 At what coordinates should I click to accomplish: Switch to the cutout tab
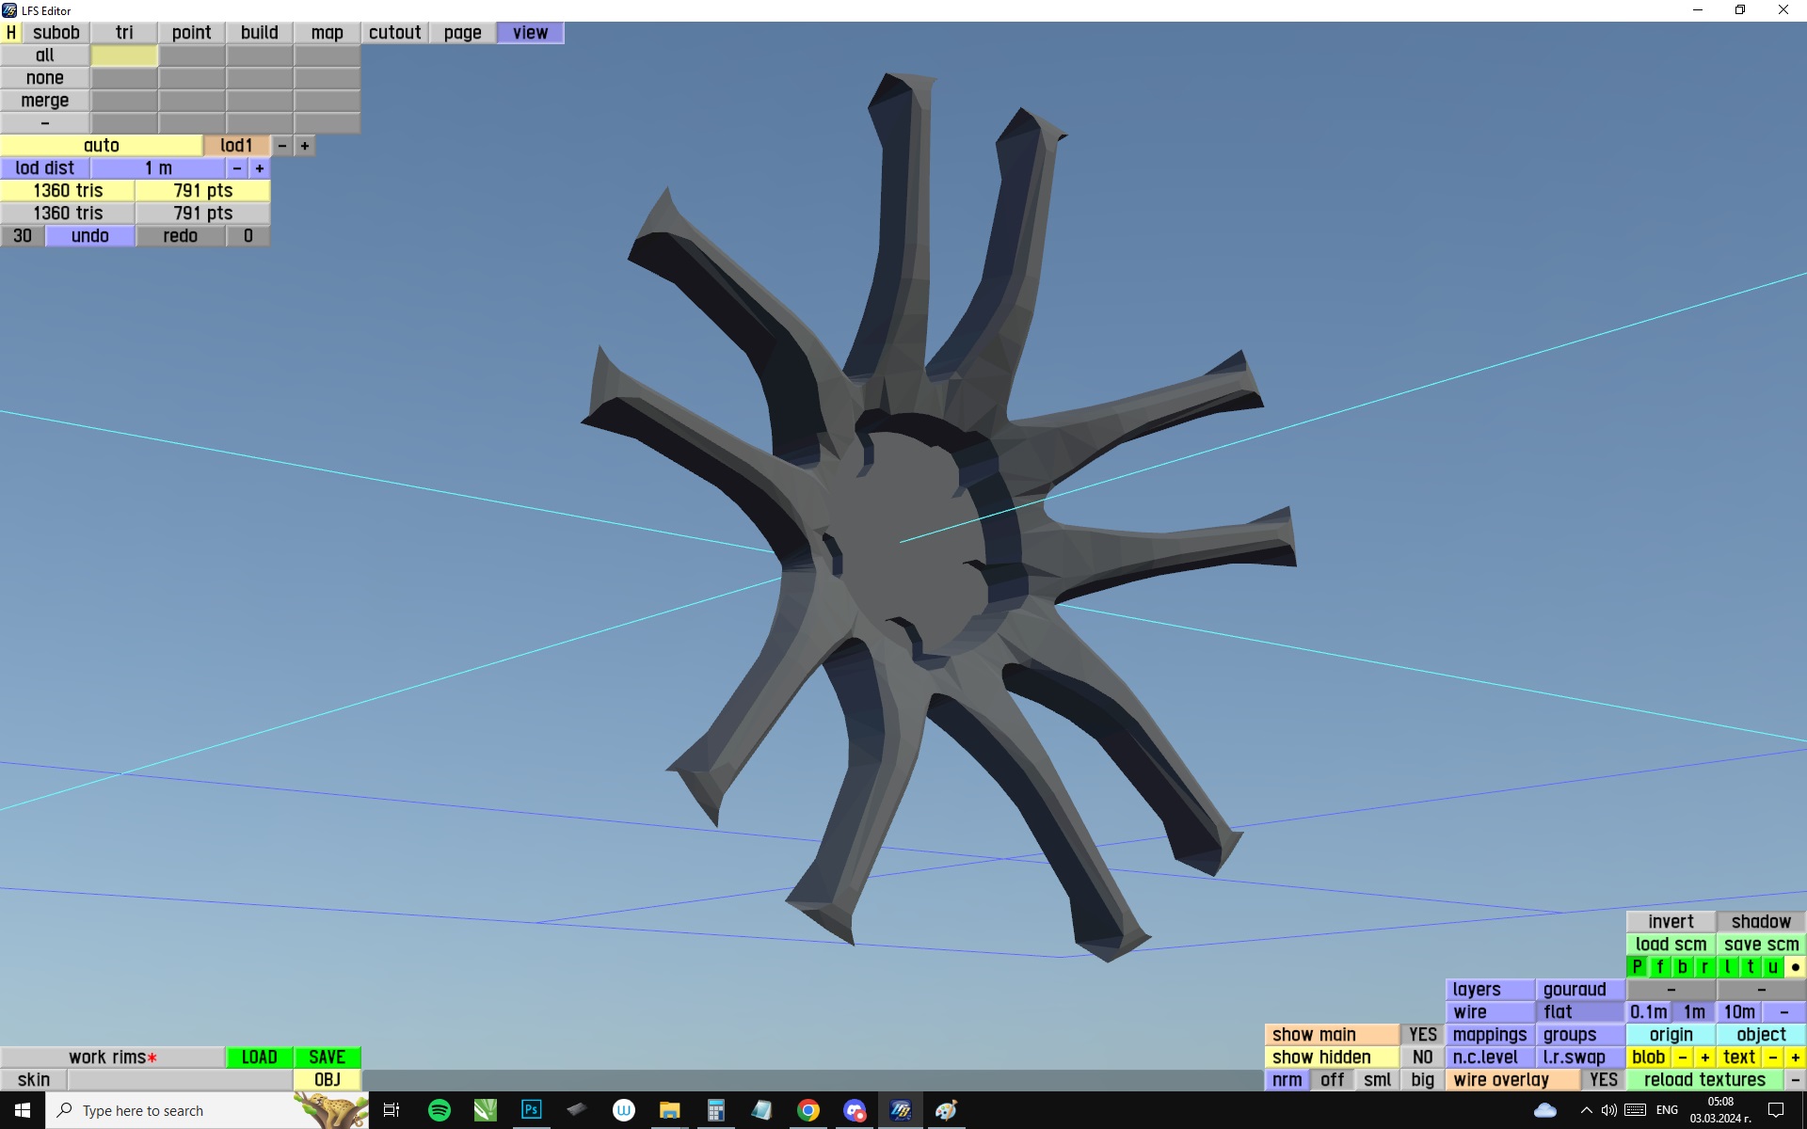(x=394, y=32)
